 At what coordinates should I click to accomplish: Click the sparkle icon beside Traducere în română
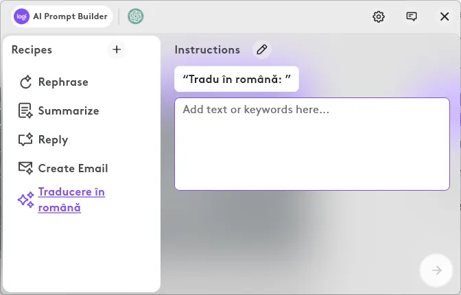25,200
